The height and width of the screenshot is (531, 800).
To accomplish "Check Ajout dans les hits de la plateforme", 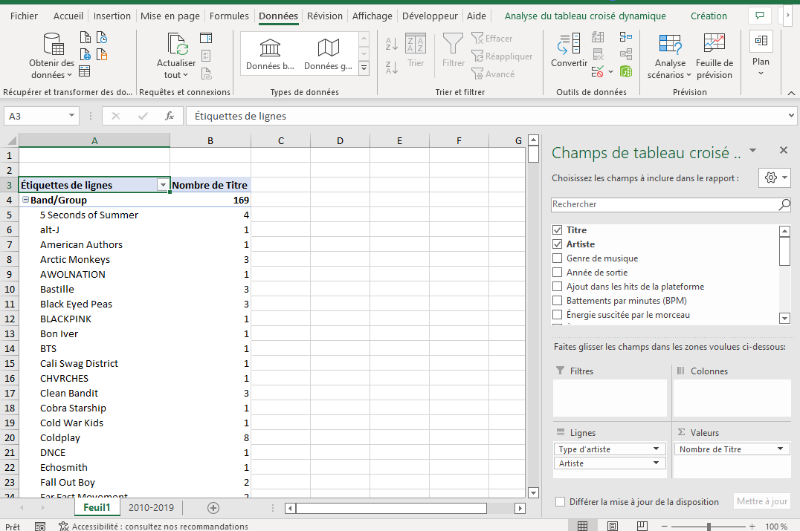I will [x=558, y=287].
